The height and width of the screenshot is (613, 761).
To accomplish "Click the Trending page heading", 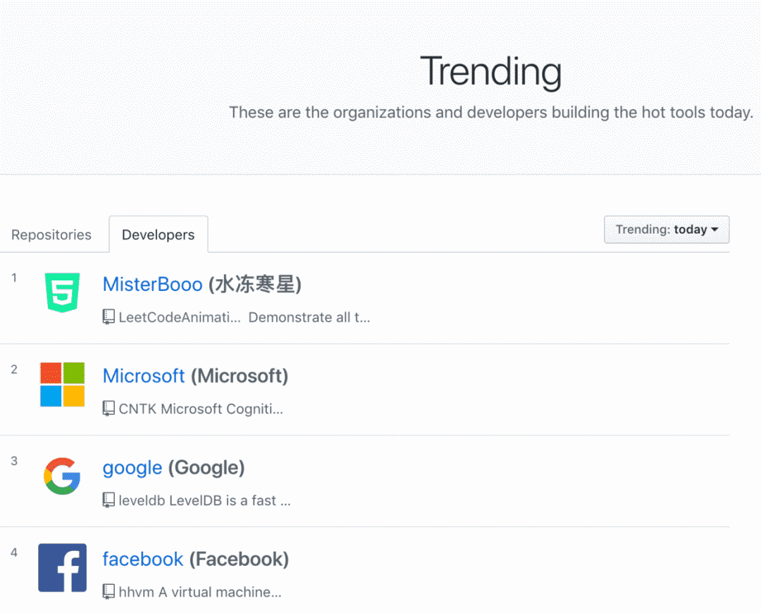I will pyautogui.click(x=490, y=72).
